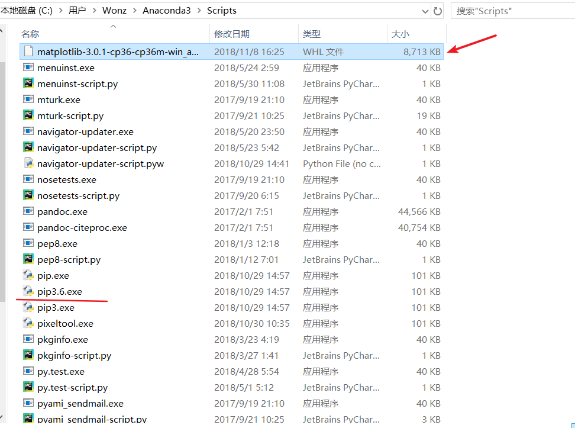Click the Python icon for pip3.exe
575x428 pixels.
pyautogui.click(x=28, y=307)
